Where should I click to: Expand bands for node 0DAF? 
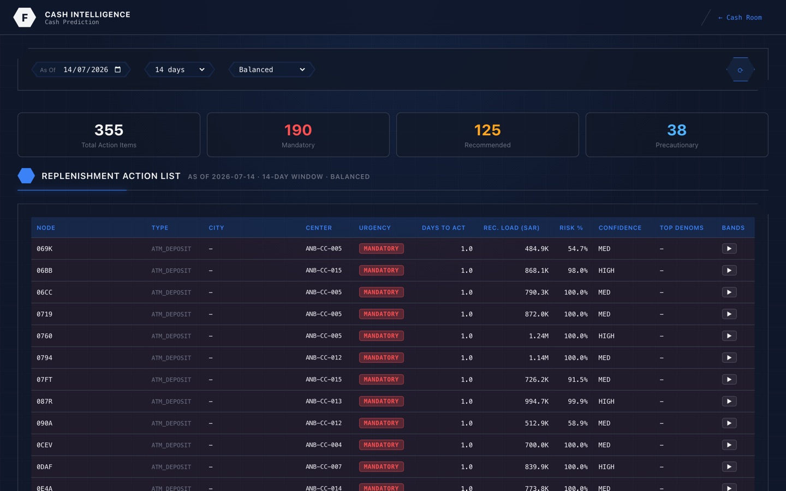coord(729,467)
